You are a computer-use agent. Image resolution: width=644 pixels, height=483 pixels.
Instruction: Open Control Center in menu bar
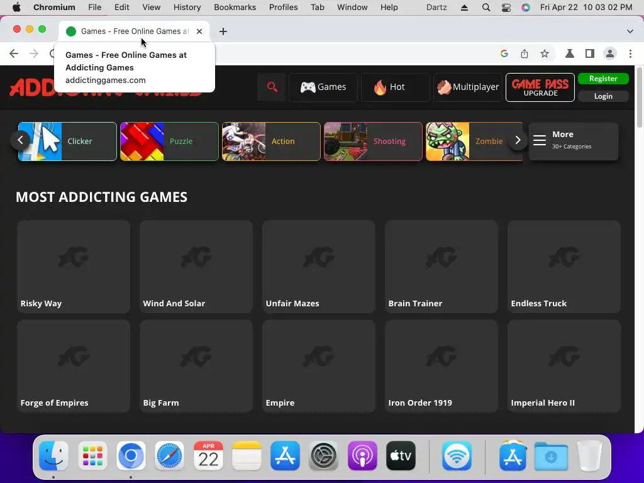coord(506,8)
